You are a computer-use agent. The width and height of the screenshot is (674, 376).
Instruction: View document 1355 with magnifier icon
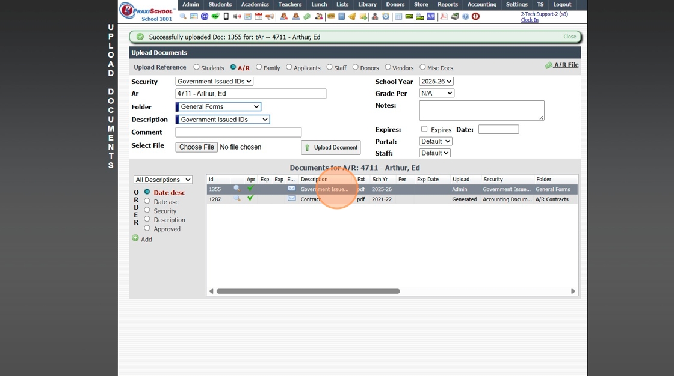[237, 189]
